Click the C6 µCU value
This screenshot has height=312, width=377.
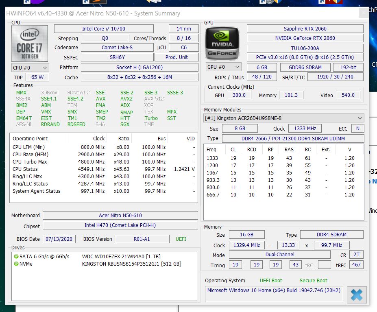click(184, 47)
